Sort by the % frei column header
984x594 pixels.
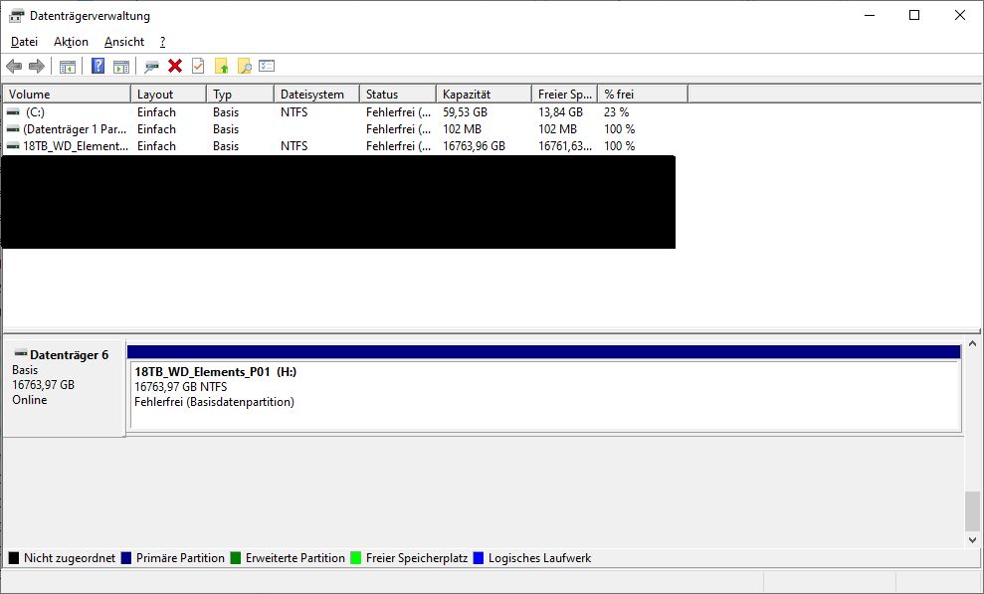[643, 95]
